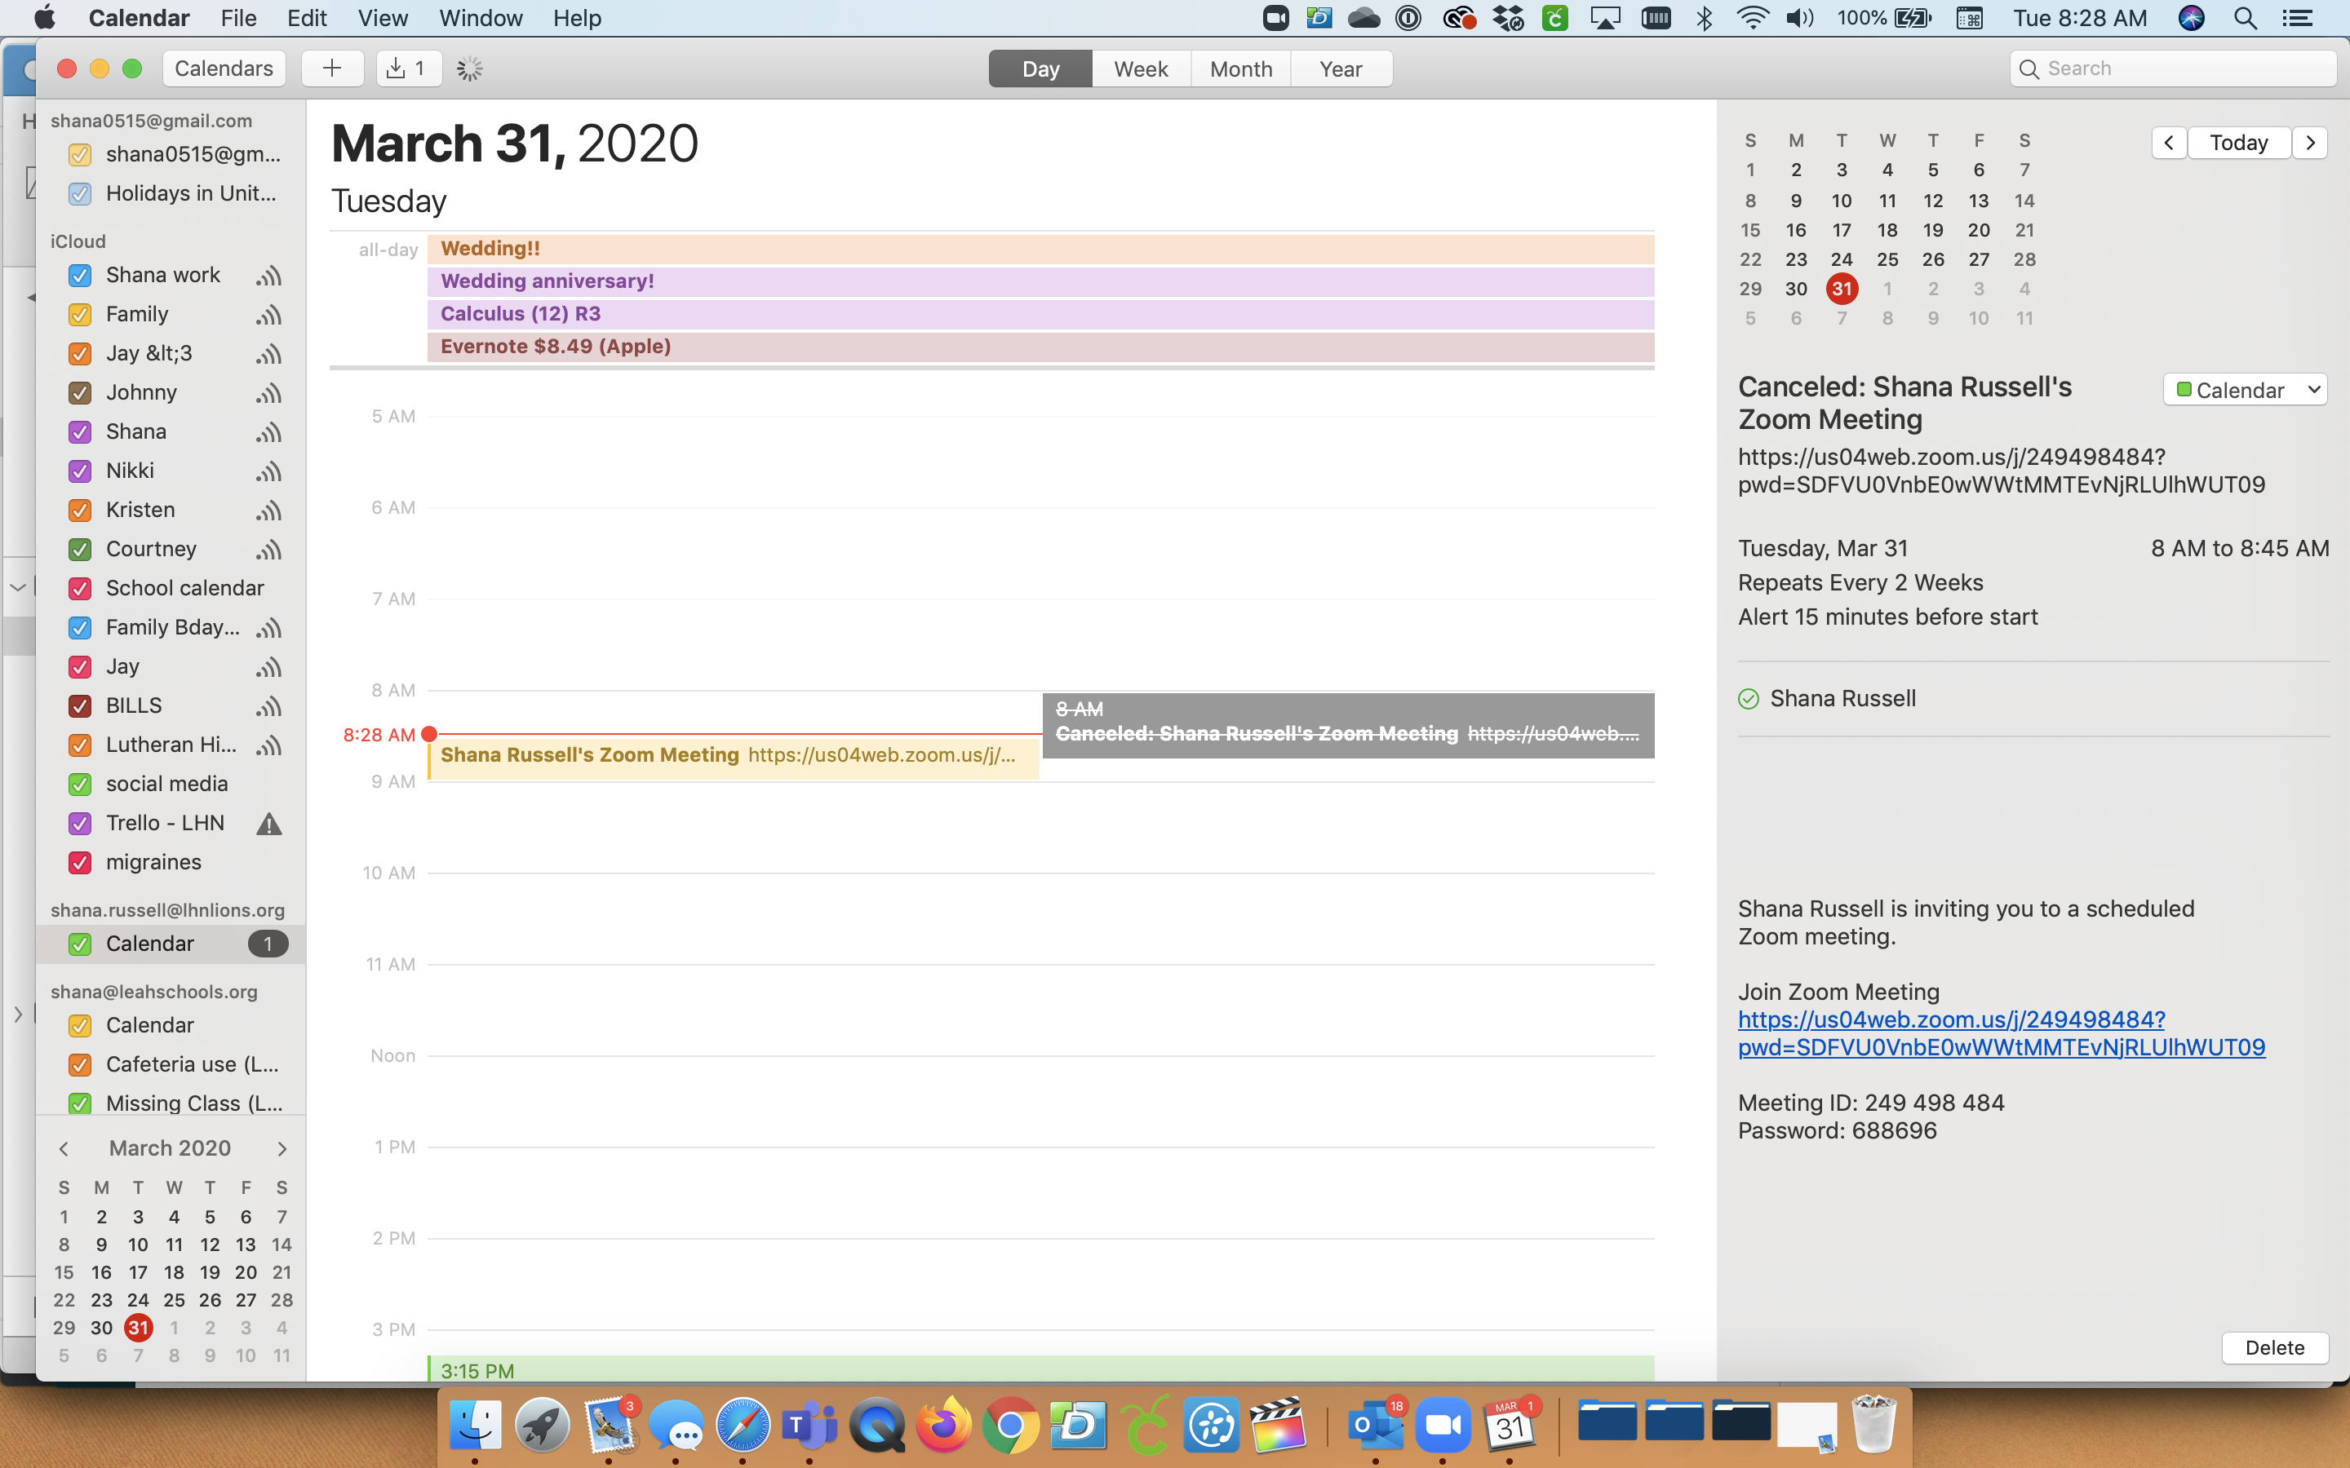Screen dimensions: 2350x1468
Task: Delete the canceled Zoom Meeting event
Action: (x=2274, y=1346)
